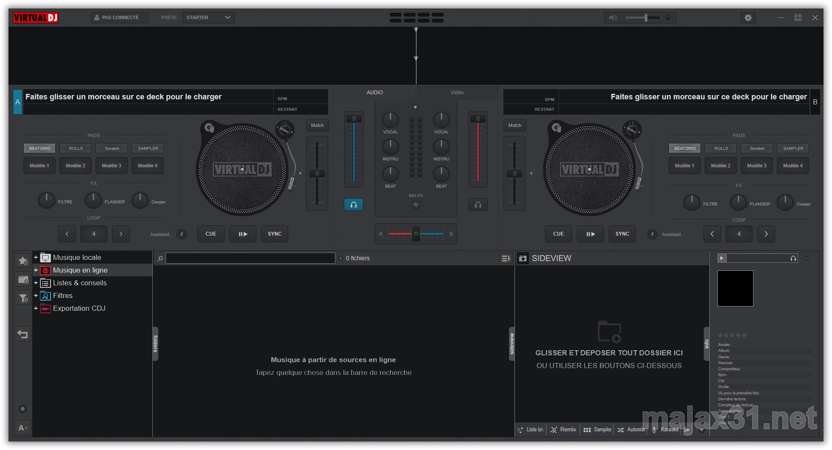The width and height of the screenshot is (832, 450).
Task: Switch to the AUDIO mixer tab
Action: point(375,93)
